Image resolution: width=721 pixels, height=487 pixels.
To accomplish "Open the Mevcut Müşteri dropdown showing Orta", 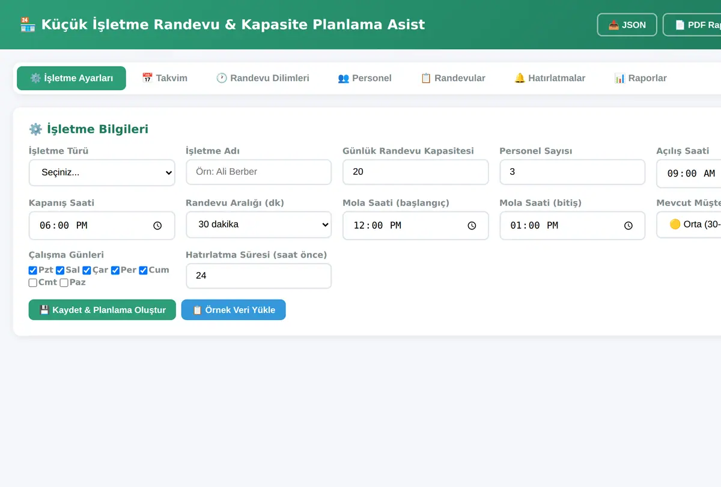I will [x=689, y=225].
